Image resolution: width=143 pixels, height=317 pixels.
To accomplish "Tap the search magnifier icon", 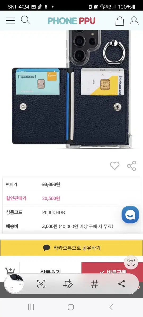I will pos(25,20).
